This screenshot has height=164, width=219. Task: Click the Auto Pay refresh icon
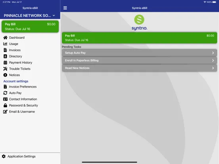(x=5, y=93)
